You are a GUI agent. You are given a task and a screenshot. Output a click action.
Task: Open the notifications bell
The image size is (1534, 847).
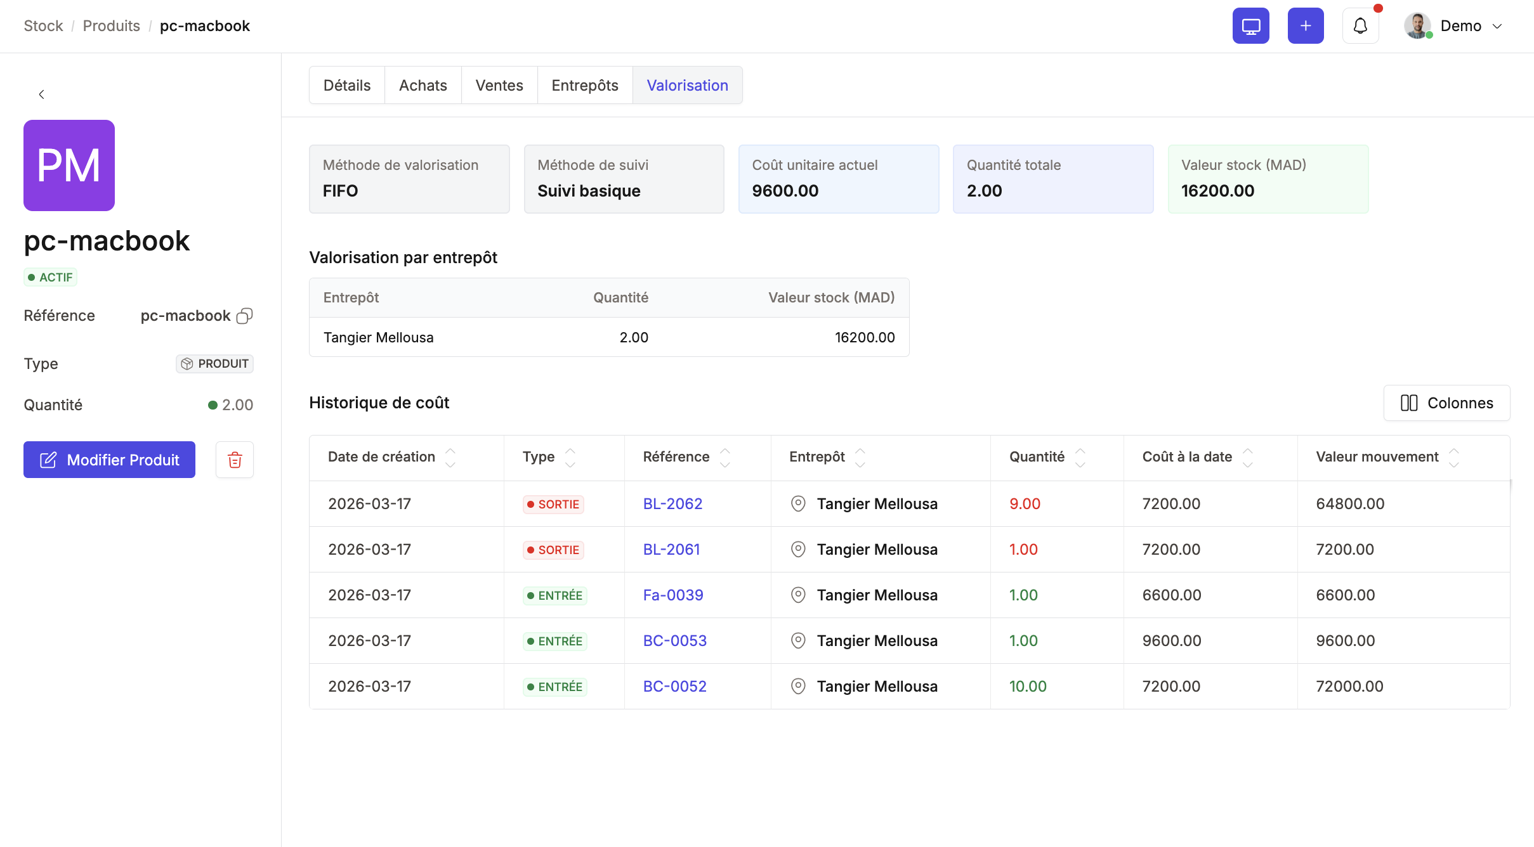[1360, 26]
